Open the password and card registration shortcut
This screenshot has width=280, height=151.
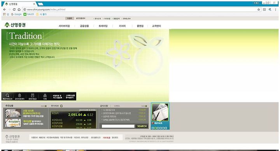tap(57, 96)
